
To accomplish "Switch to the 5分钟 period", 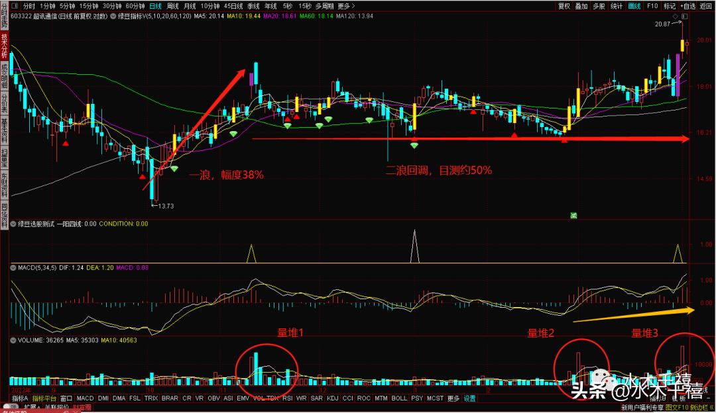I will pyautogui.click(x=67, y=6).
